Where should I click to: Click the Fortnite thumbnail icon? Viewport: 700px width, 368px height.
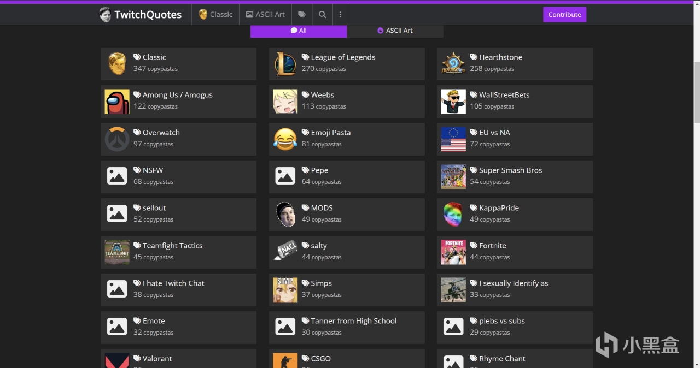pos(453,252)
